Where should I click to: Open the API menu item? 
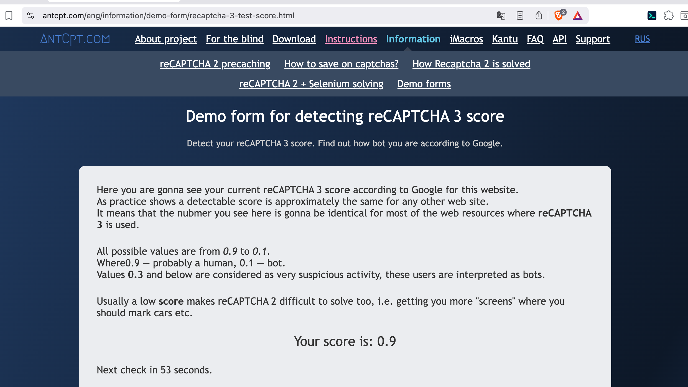(x=560, y=39)
